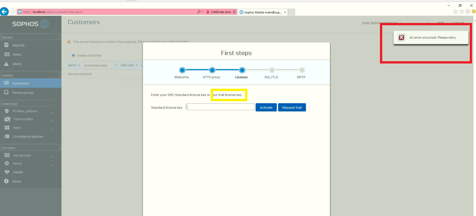Viewport: 476px width, 216px height.
Task: Open the Activated state filter dropdown
Action: point(116,65)
